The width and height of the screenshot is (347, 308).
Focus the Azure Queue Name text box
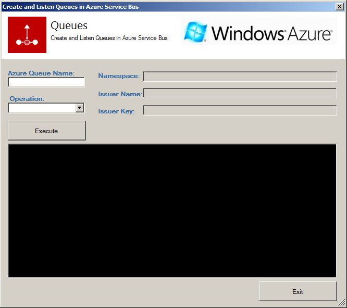46,82
